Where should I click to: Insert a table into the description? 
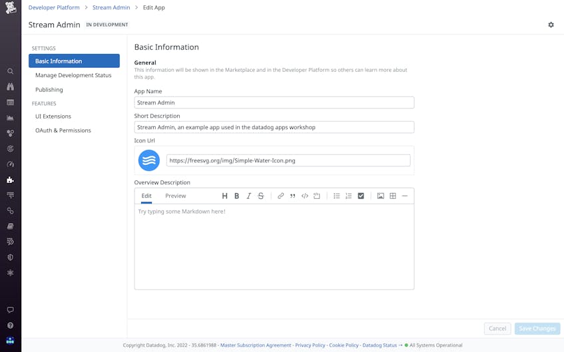(x=393, y=196)
